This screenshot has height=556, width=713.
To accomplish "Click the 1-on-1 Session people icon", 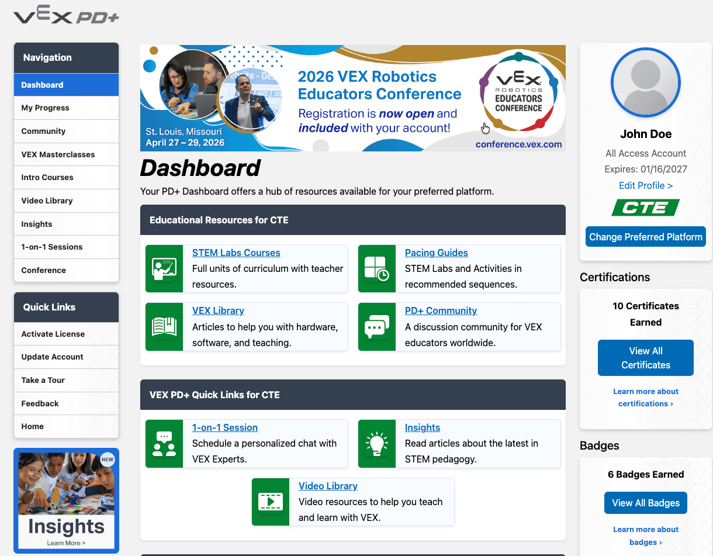I will click(x=164, y=444).
